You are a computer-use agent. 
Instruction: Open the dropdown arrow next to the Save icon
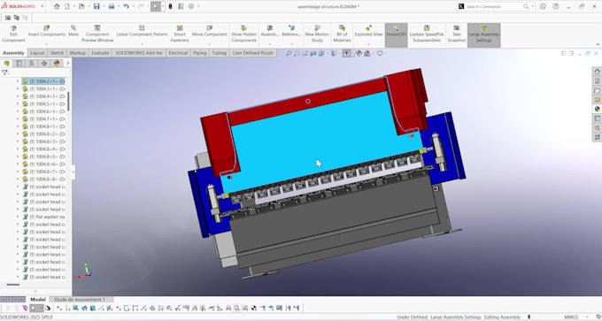(x=104, y=6)
